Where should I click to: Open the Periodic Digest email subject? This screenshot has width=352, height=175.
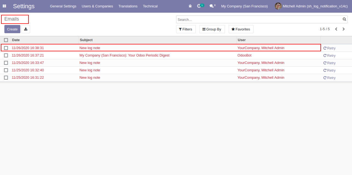point(124,55)
